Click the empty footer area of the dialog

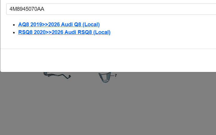(x=108, y=60)
